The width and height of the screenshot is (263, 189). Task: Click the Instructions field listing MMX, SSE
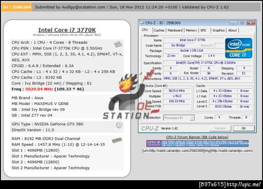(207, 79)
